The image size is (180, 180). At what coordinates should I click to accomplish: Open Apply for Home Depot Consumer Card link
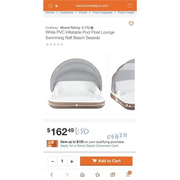(x=89, y=146)
